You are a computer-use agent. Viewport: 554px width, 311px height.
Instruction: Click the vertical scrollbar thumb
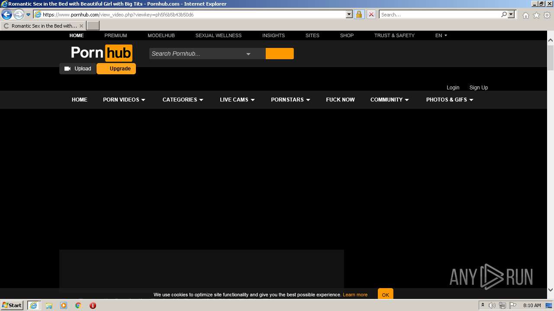click(551, 57)
